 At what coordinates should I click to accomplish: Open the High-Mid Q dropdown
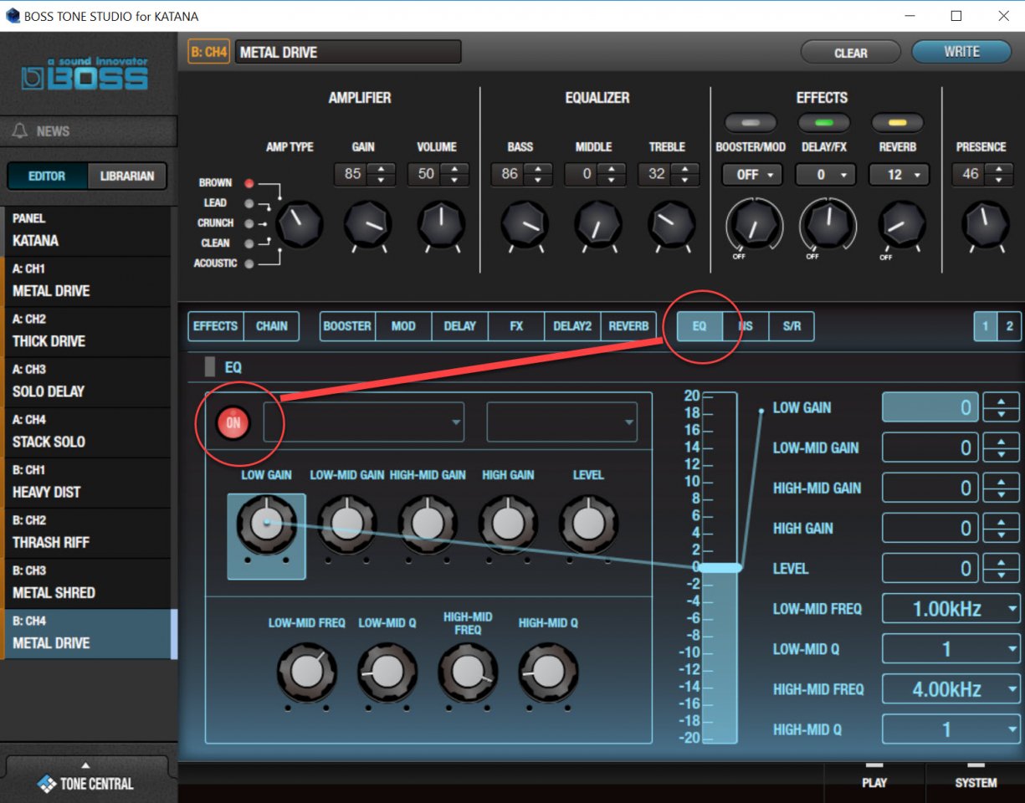tap(952, 729)
